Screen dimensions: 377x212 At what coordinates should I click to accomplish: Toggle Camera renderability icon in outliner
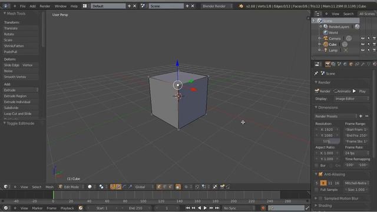click(375, 38)
